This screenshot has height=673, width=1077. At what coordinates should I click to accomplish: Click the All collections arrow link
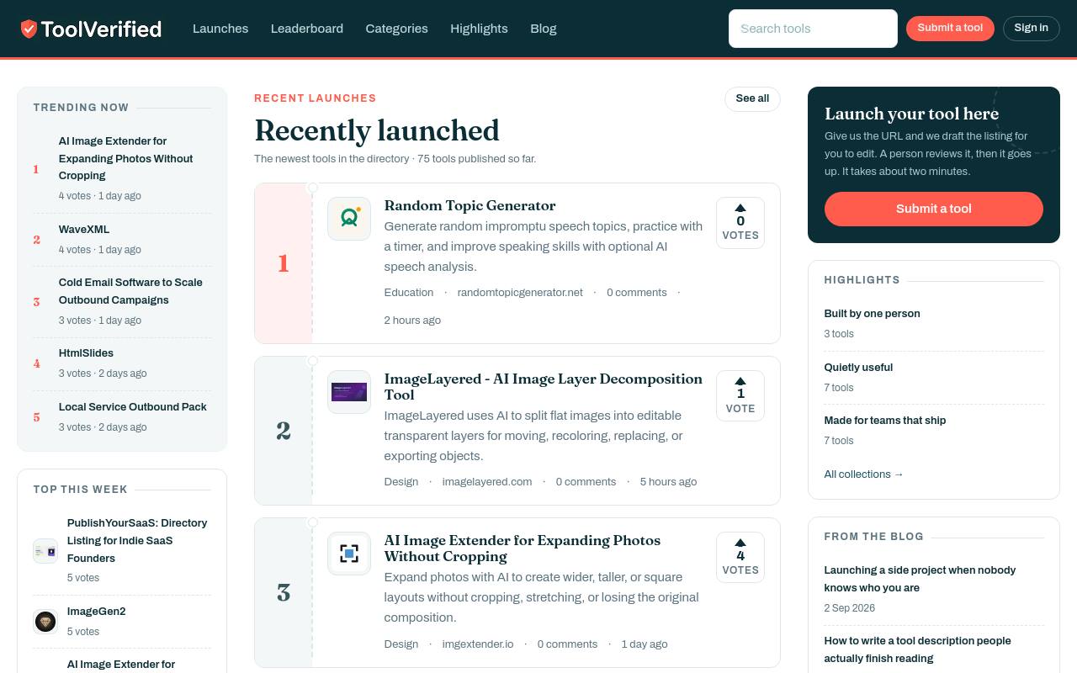click(864, 474)
